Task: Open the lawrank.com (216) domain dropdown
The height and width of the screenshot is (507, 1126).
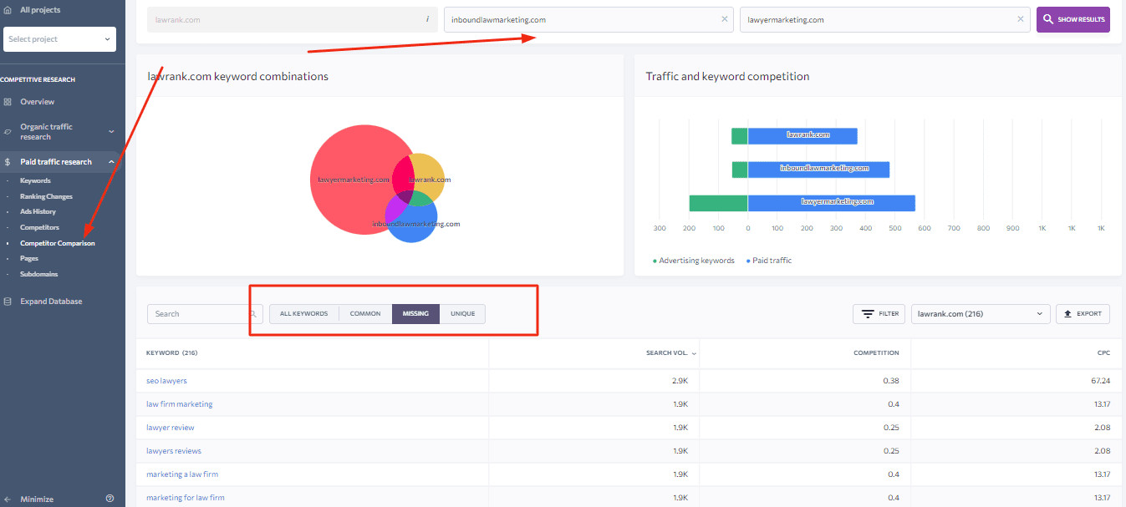Action: (x=980, y=314)
